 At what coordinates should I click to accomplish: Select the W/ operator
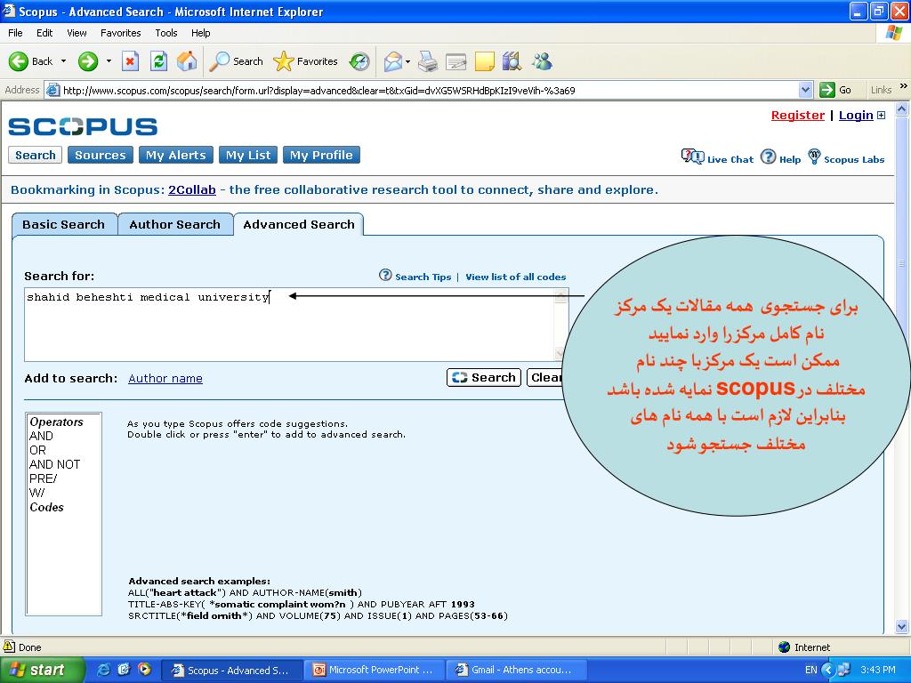coord(36,493)
